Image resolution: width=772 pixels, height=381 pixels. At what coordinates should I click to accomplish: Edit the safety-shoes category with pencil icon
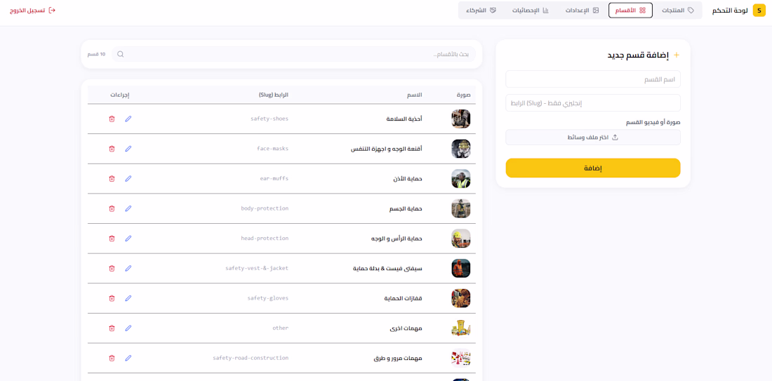(x=128, y=119)
